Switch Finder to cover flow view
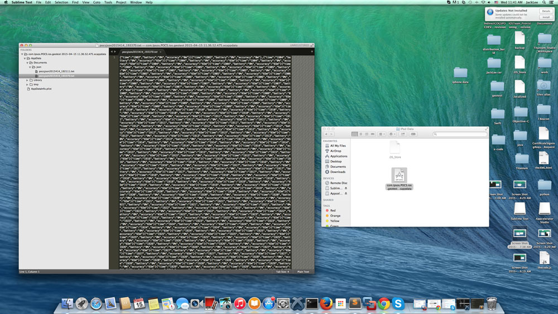558x314 pixels. (373, 134)
